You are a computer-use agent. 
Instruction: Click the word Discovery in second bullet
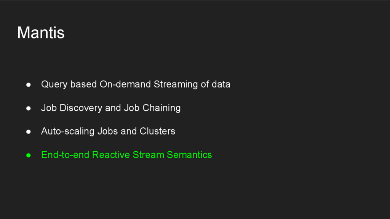coord(81,108)
